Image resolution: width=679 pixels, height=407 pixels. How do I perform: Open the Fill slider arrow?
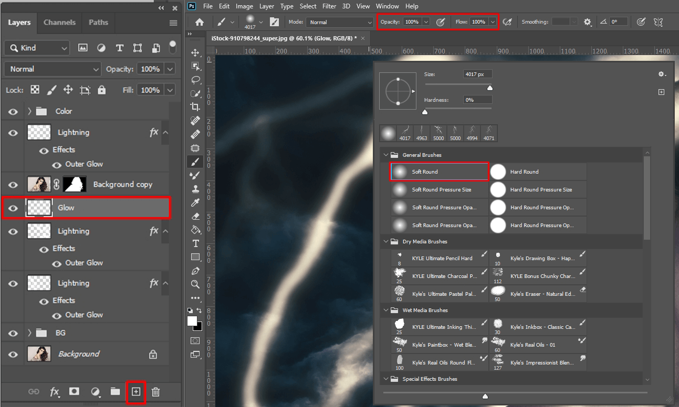pyautogui.click(x=170, y=90)
